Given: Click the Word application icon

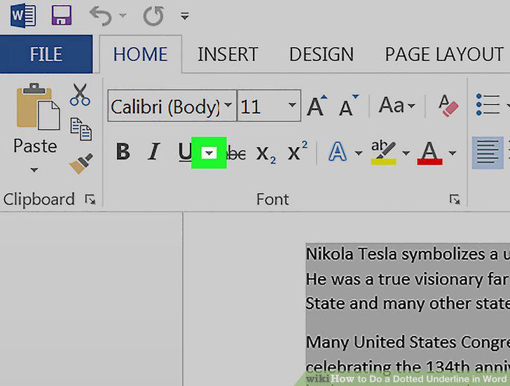Looking at the screenshot, I should click(22, 15).
